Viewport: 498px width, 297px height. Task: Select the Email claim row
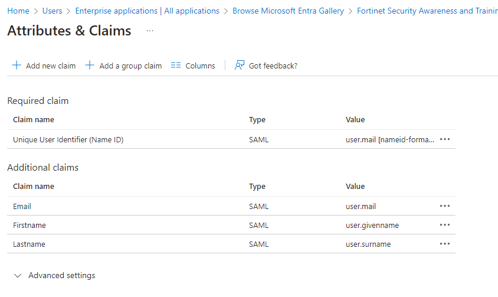coord(22,207)
